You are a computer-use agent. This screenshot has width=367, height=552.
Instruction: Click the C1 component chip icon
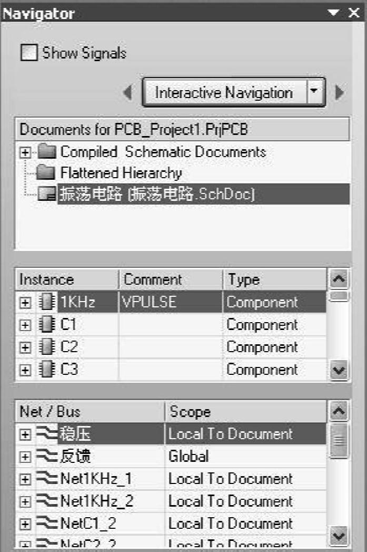pos(47,325)
